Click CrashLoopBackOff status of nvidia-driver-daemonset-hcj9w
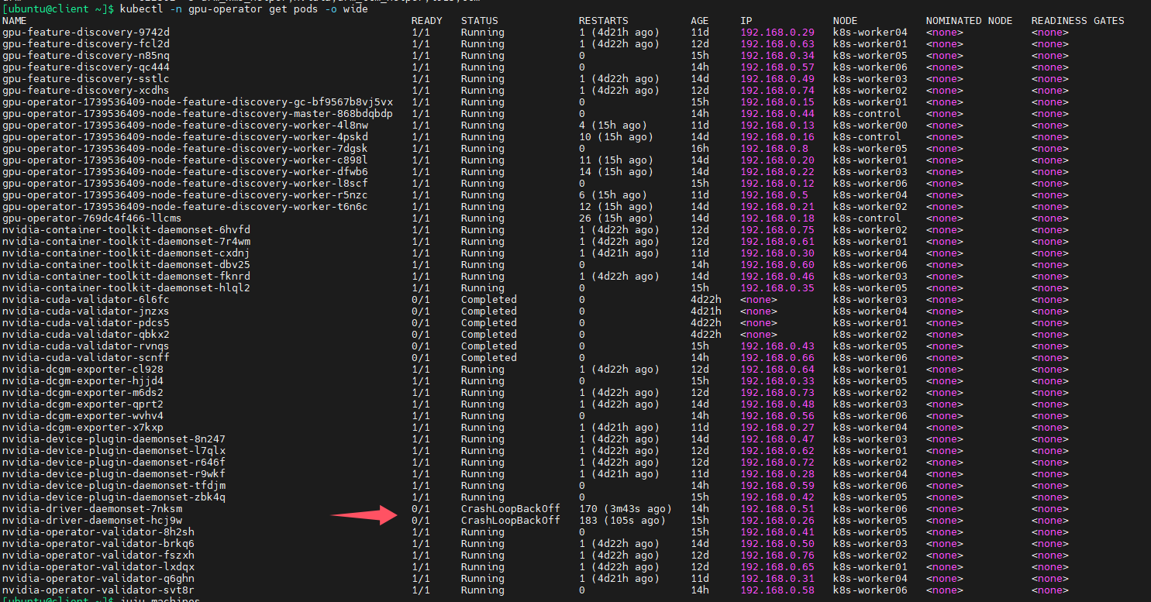Image resolution: width=1151 pixels, height=602 pixels. 510,520
